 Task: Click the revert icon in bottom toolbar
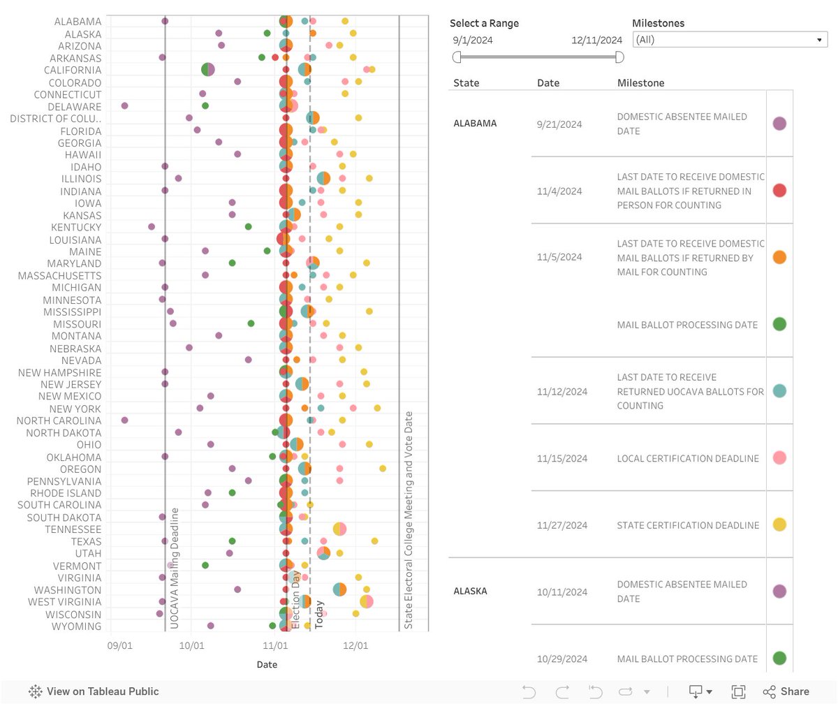595,691
